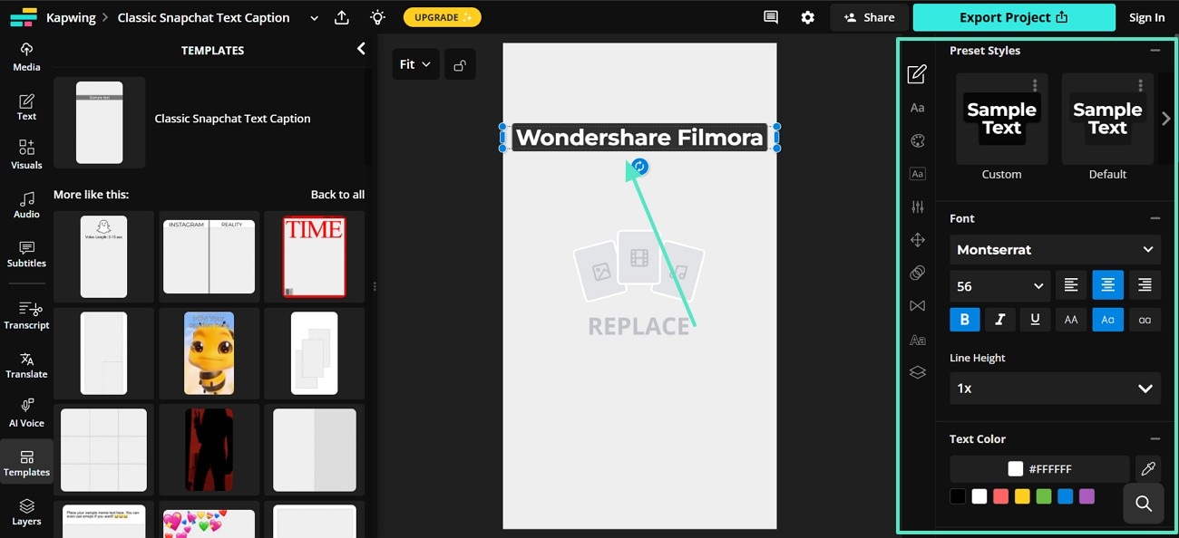Image resolution: width=1179 pixels, height=538 pixels.
Task: Toggle underline formatting
Action: 1035,319
